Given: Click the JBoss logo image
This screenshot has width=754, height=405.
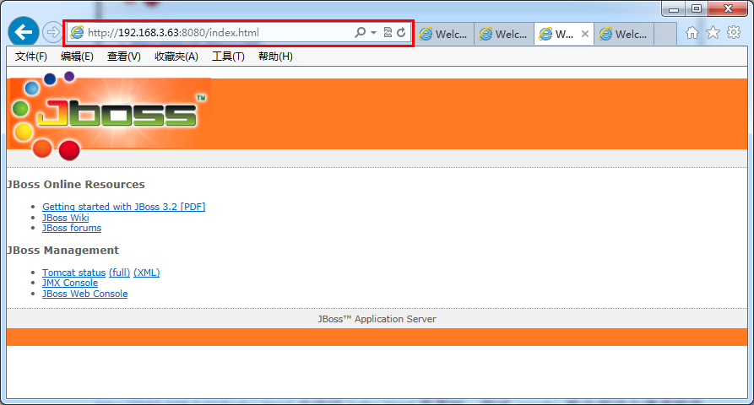Looking at the screenshot, I should point(110,116).
